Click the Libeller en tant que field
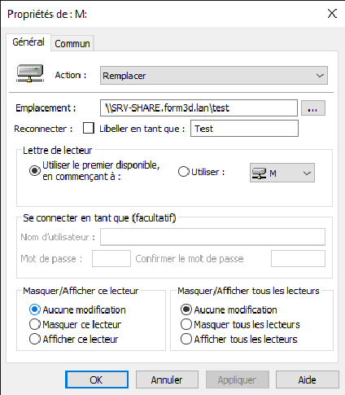Image resolution: width=345 pixels, height=395 pixels. [x=244, y=129]
